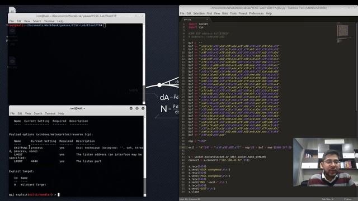
Task: Open Help menu in bottom root@kali terminal
Action: [61, 113]
